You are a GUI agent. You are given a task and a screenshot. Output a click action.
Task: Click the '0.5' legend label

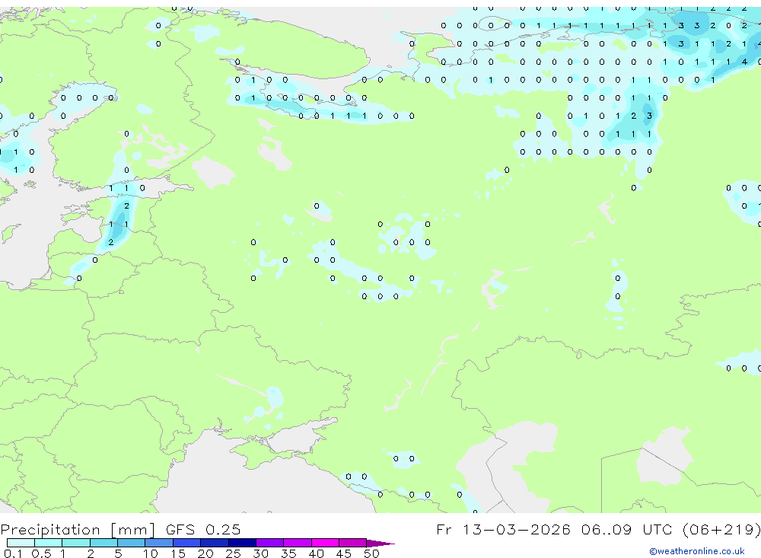[41, 553]
